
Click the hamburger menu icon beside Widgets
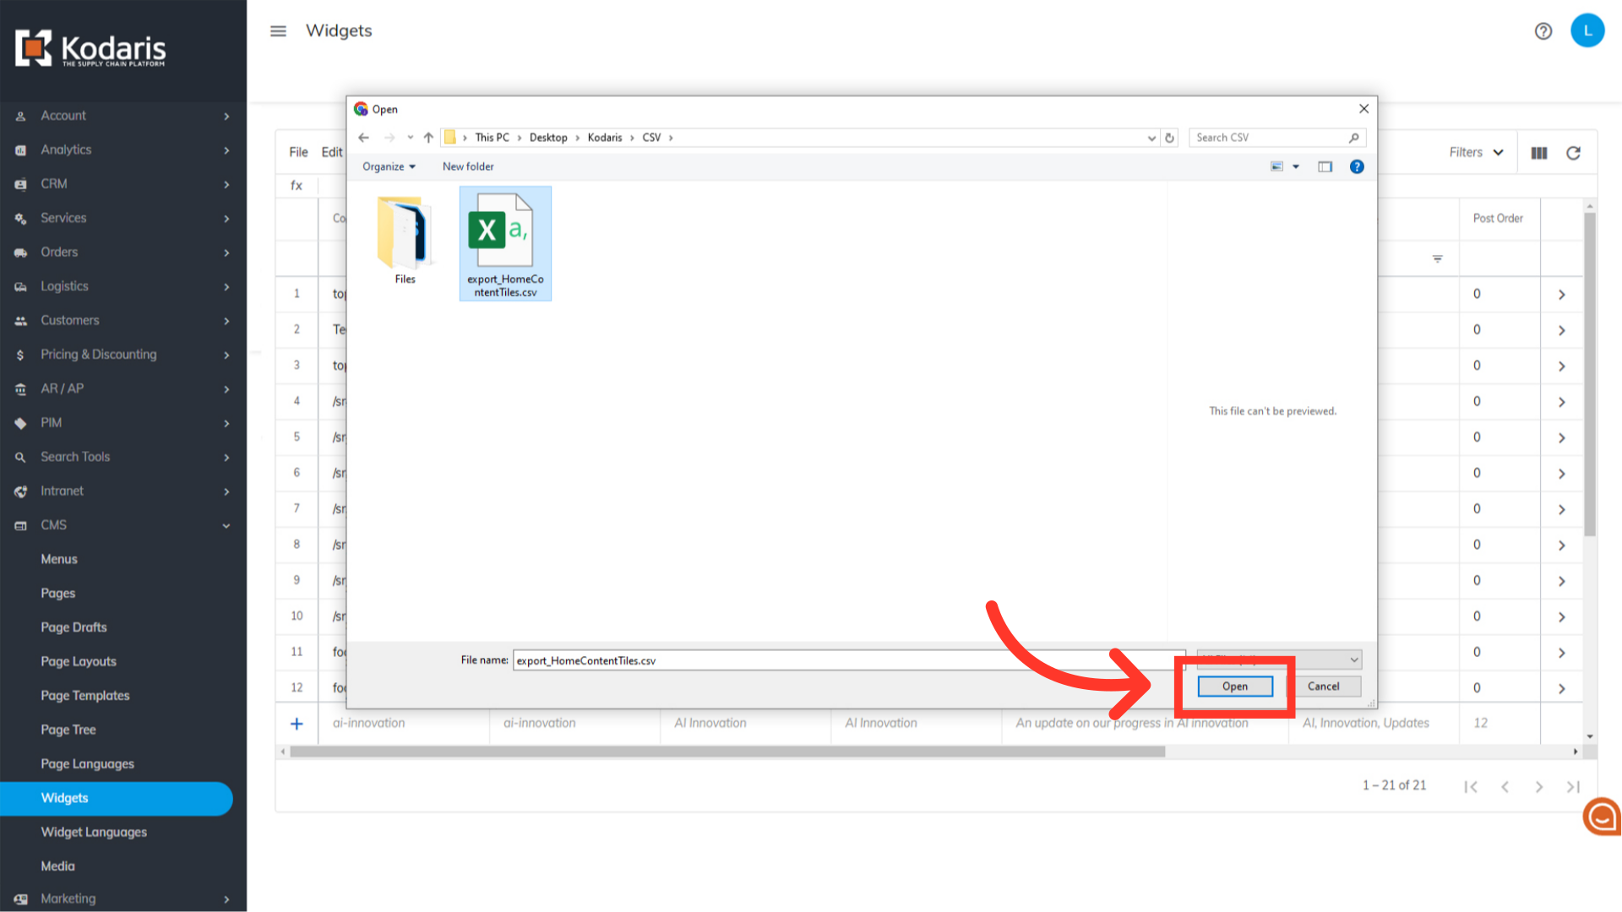pyautogui.click(x=278, y=31)
